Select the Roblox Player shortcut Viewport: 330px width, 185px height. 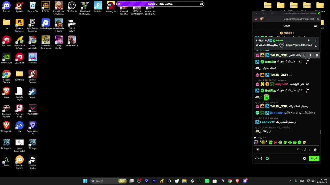46,24
